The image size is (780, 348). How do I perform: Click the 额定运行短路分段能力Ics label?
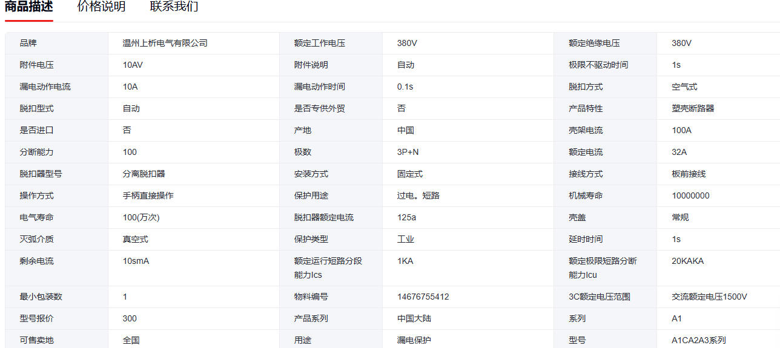[x=328, y=268]
